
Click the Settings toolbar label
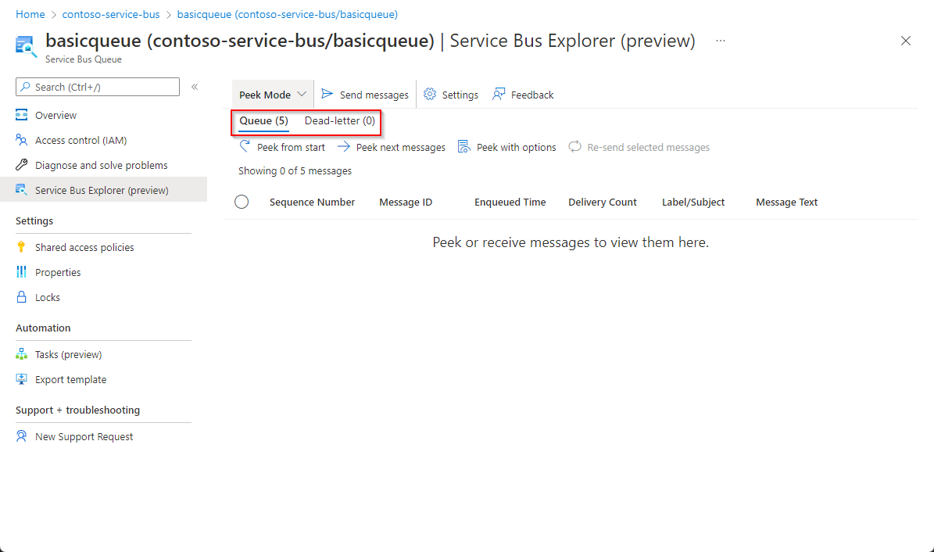point(460,95)
